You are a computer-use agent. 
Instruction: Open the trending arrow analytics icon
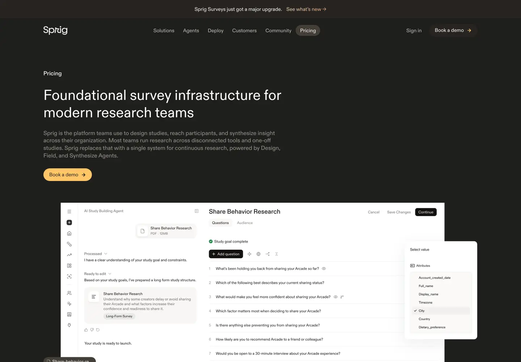[69, 255]
